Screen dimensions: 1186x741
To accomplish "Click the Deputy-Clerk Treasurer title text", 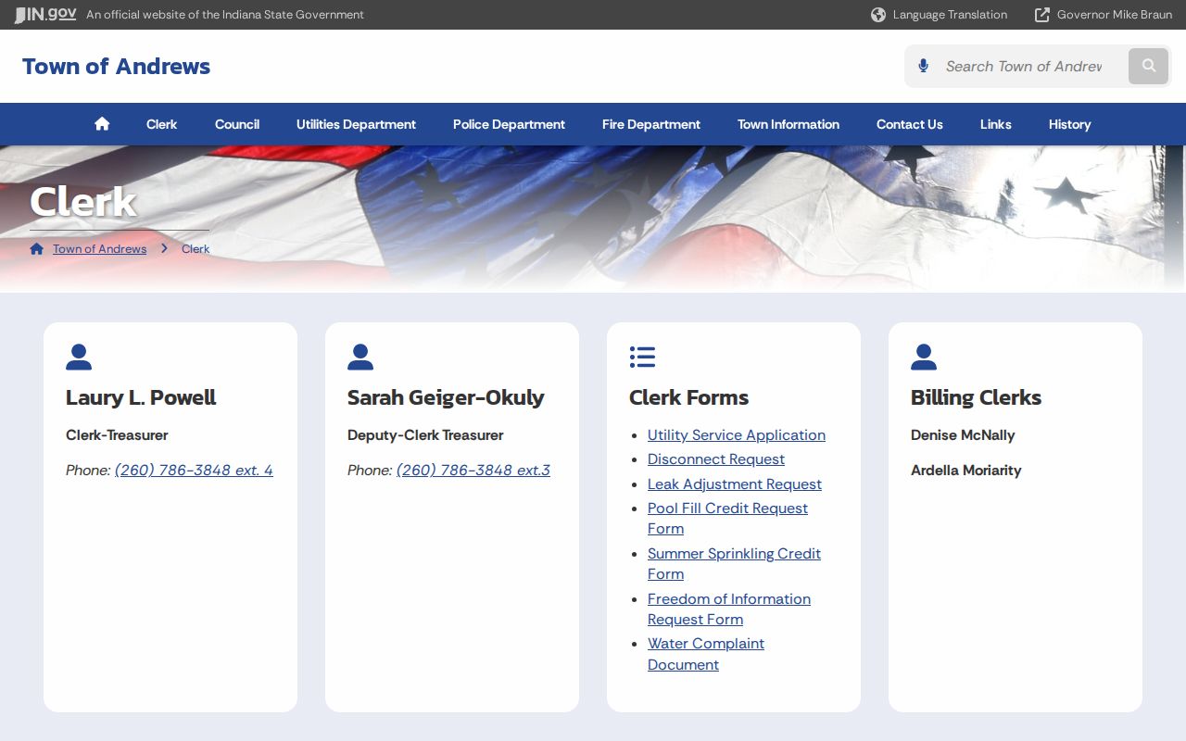I will click(425, 435).
